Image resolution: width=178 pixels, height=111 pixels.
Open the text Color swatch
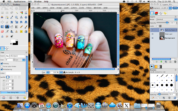pyautogui.click(x=13, y=73)
